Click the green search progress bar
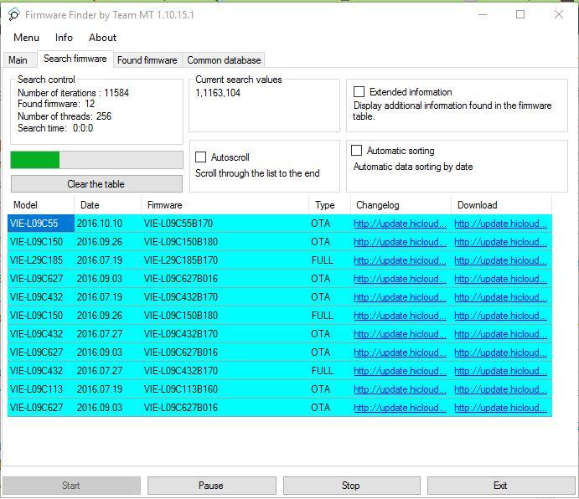Screen dimensions: 579x499 coord(96,160)
